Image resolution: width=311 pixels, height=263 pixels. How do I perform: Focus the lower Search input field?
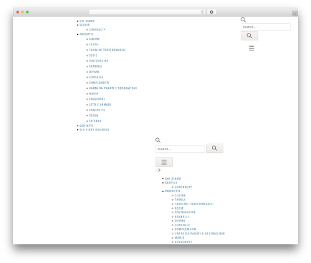(180, 149)
